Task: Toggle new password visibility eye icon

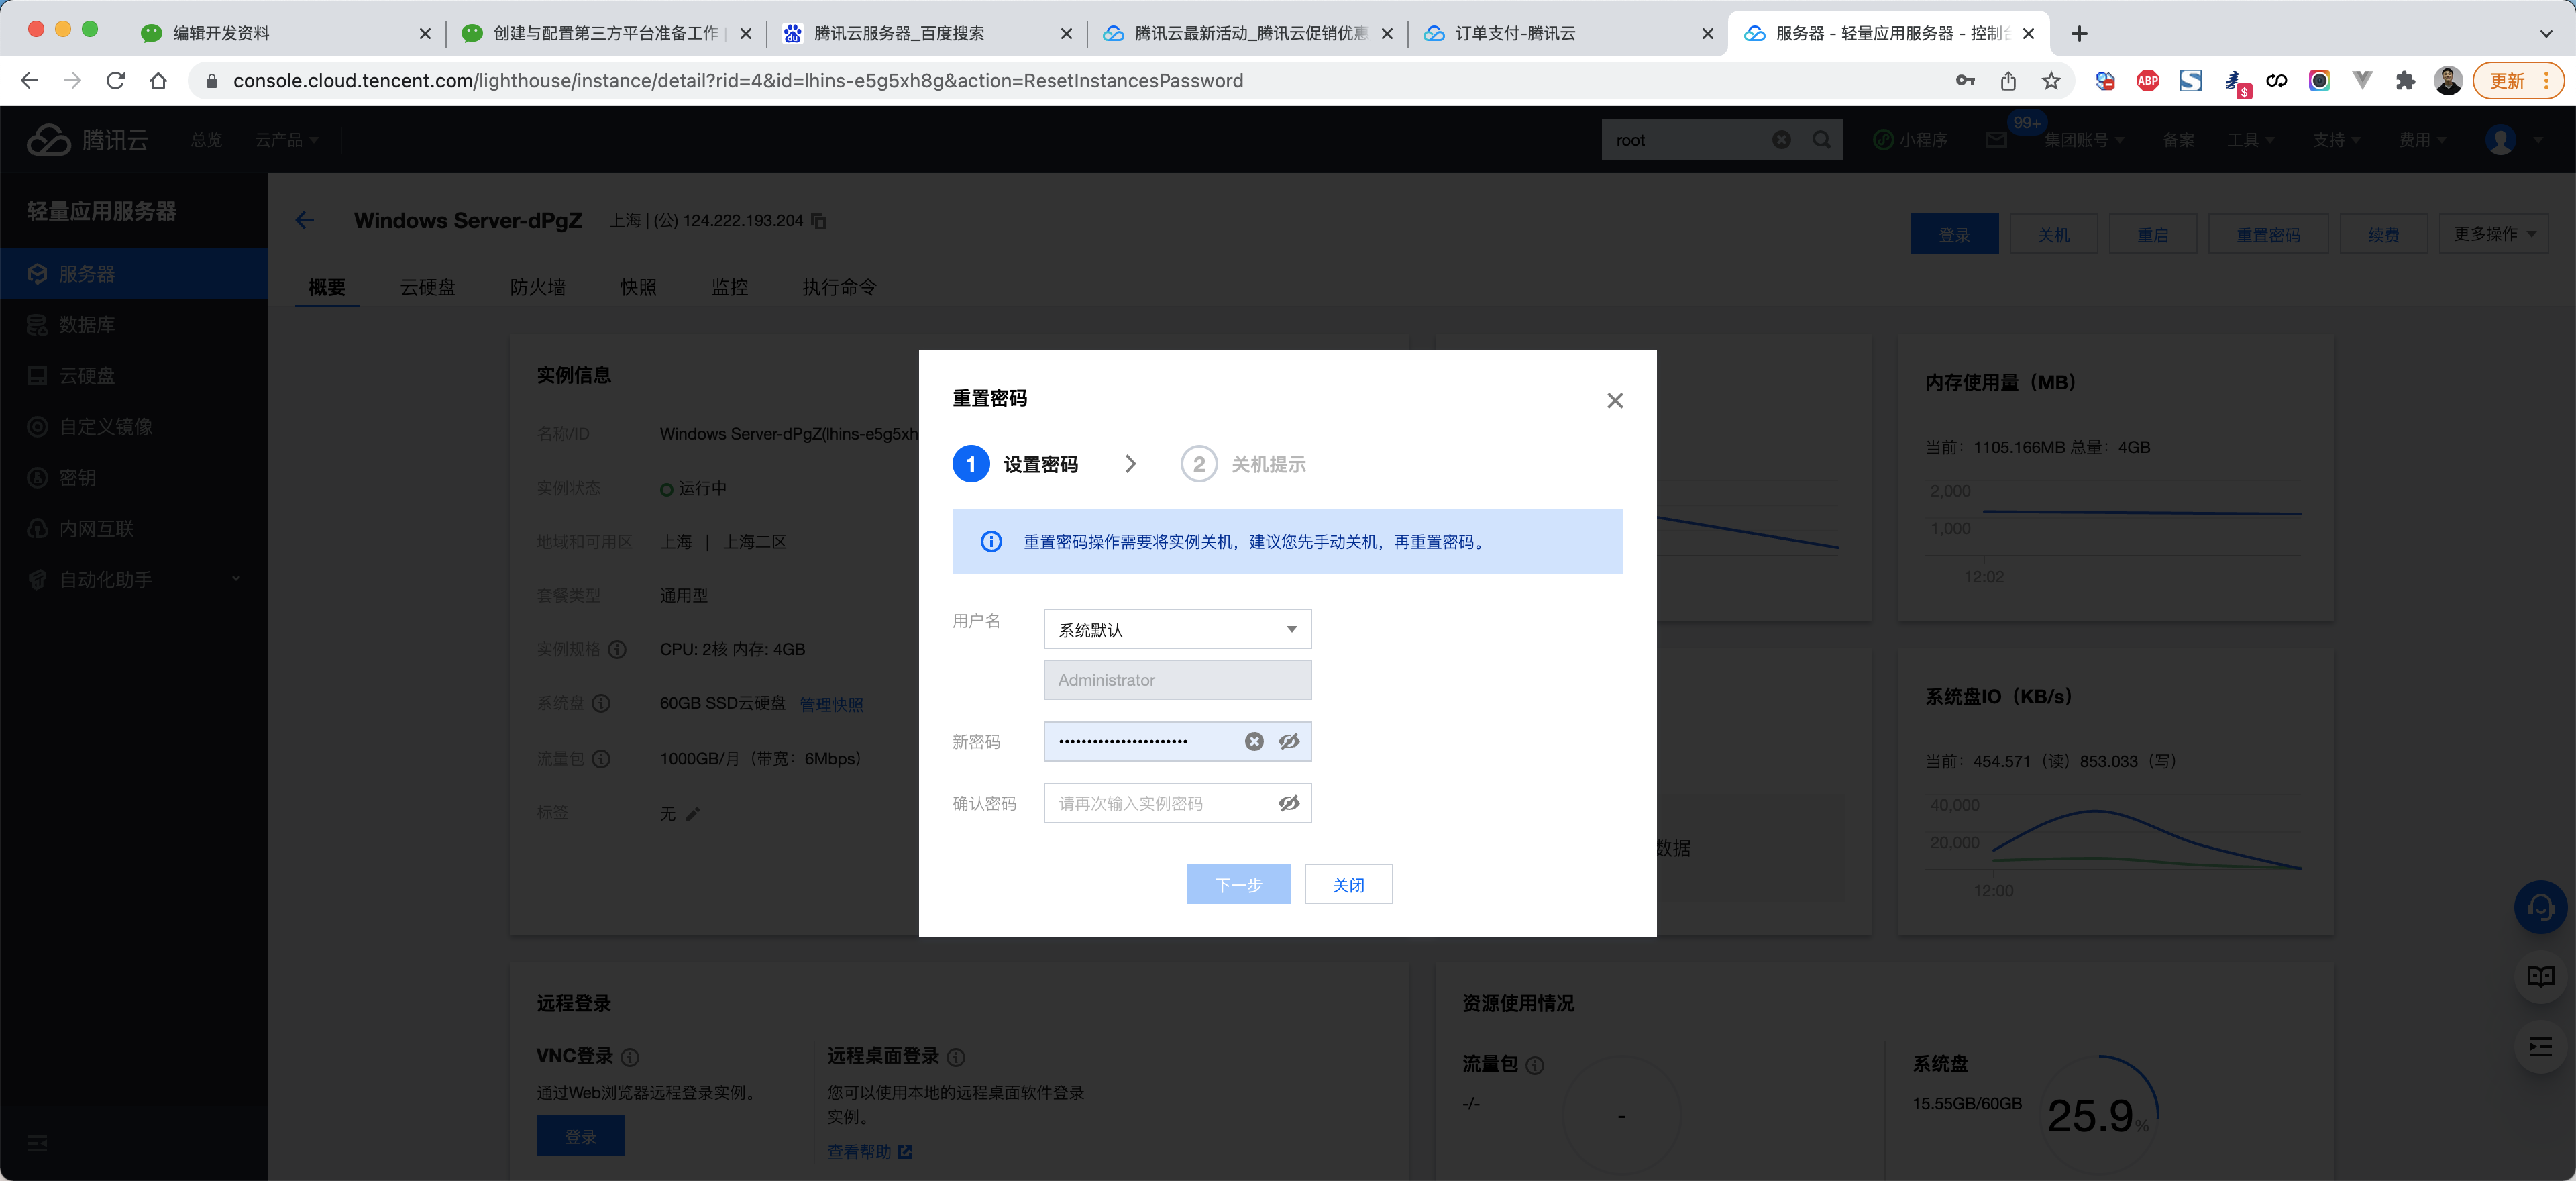Action: click(1289, 741)
